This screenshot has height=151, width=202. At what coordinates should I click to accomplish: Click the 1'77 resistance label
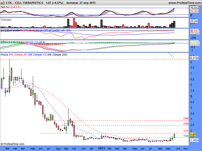click(186, 131)
